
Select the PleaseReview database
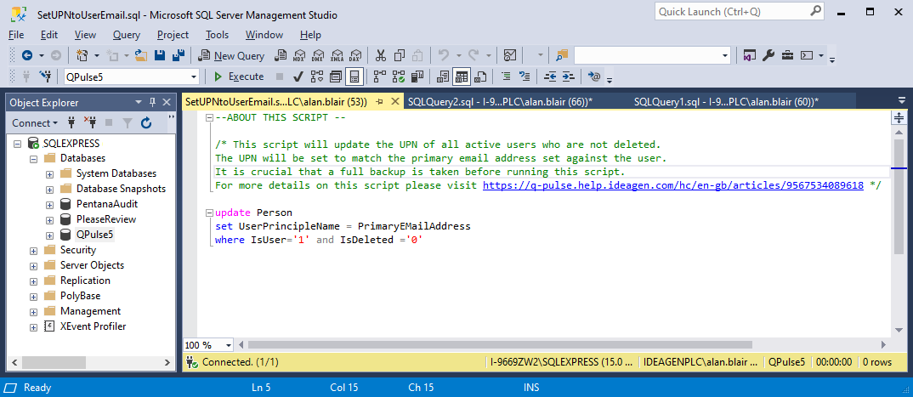tap(106, 219)
